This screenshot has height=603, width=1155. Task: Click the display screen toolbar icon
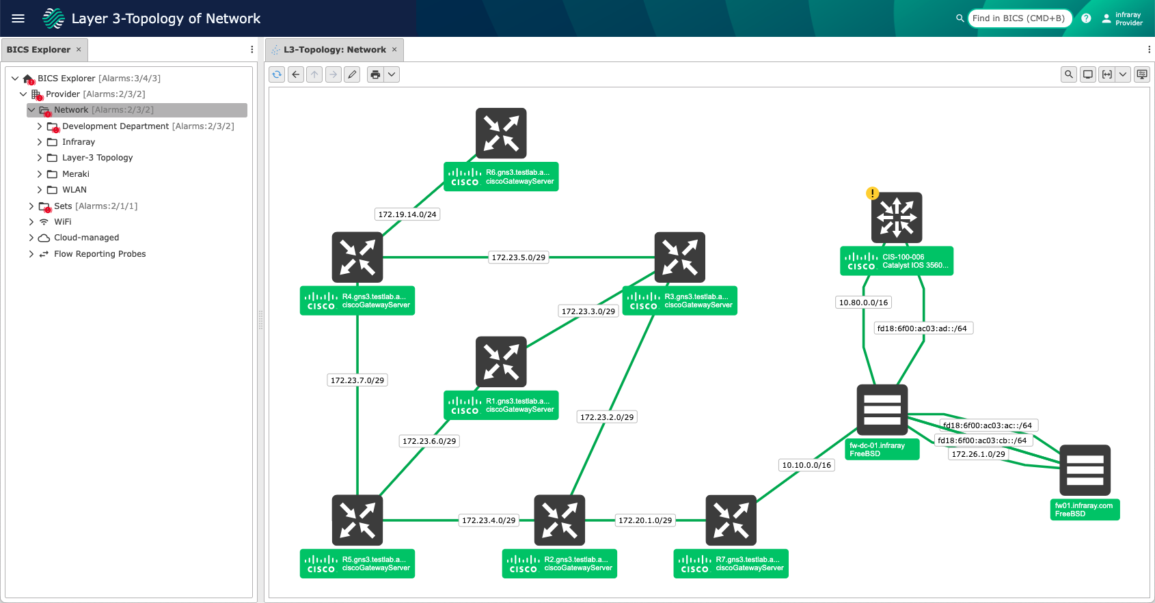tap(1088, 74)
